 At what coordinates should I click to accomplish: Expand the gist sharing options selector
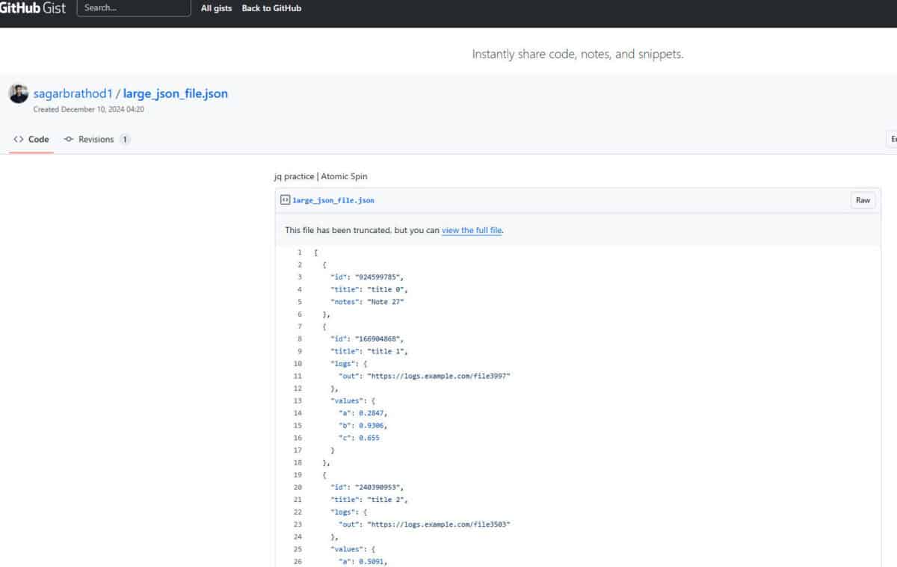pos(893,139)
